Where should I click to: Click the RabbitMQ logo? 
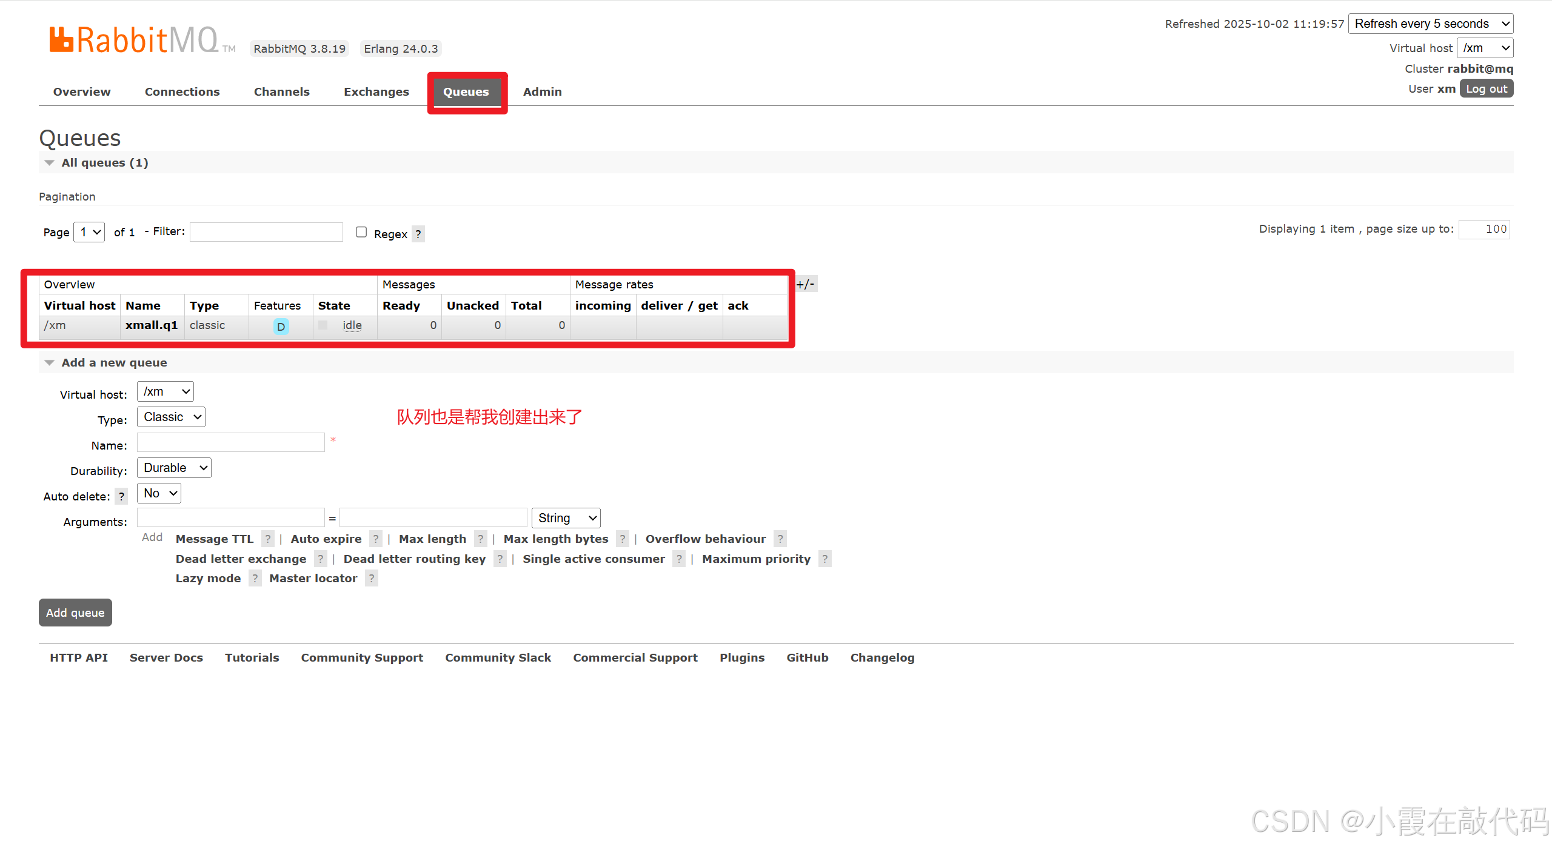coord(134,41)
